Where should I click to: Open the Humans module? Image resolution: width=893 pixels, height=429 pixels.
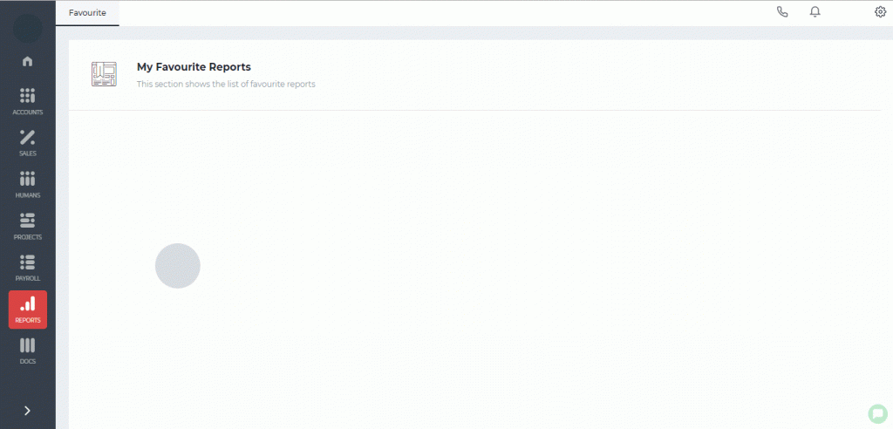[27, 185]
